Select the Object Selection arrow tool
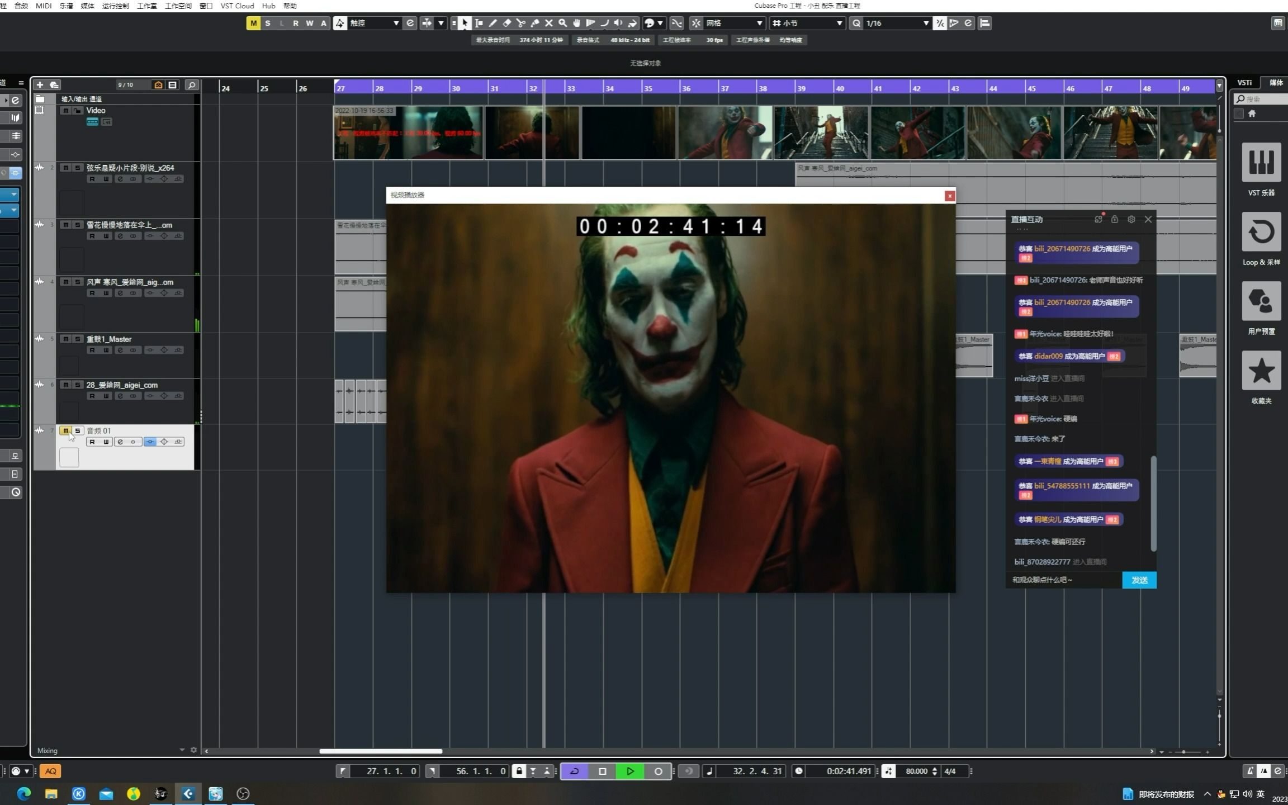The width and height of the screenshot is (1288, 805). [465, 23]
